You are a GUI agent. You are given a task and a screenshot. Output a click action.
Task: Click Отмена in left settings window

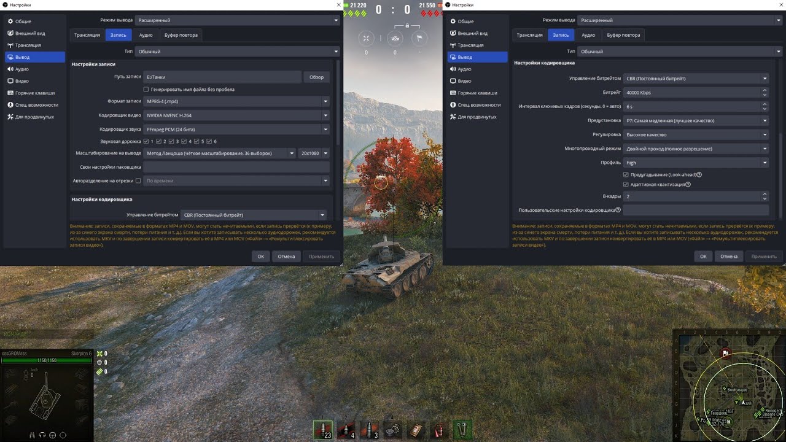tap(286, 257)
